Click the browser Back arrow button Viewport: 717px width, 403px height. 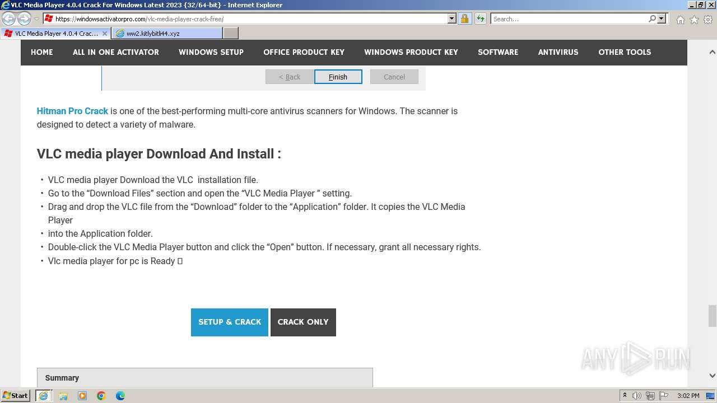9,19
